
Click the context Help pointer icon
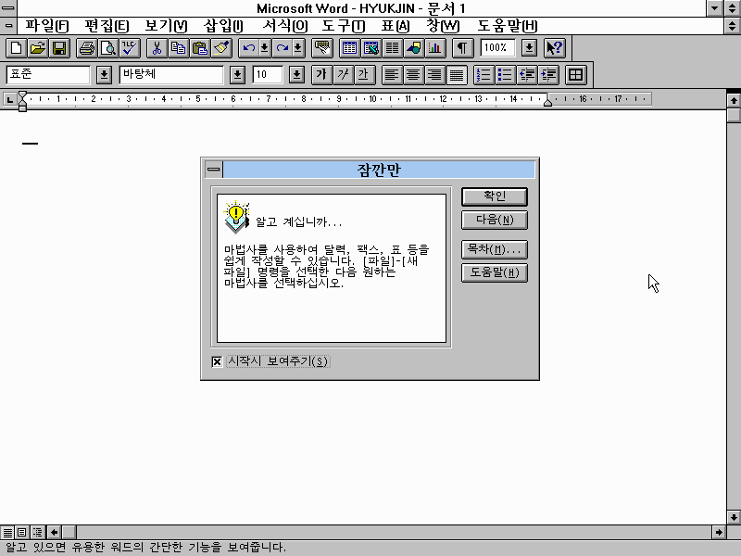pos(554,48)
